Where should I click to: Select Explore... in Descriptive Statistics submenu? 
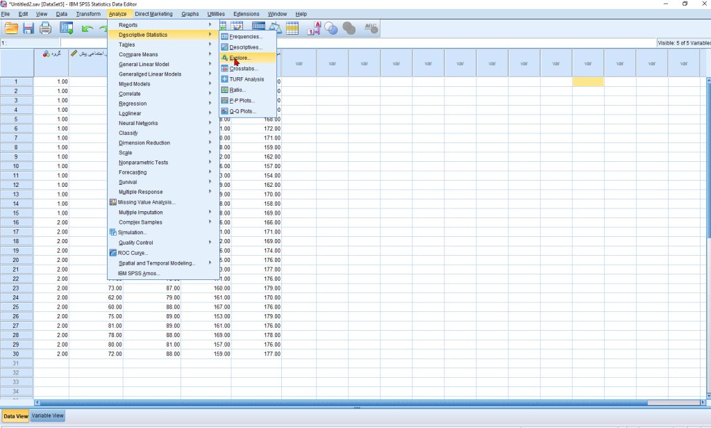[248, 58]
